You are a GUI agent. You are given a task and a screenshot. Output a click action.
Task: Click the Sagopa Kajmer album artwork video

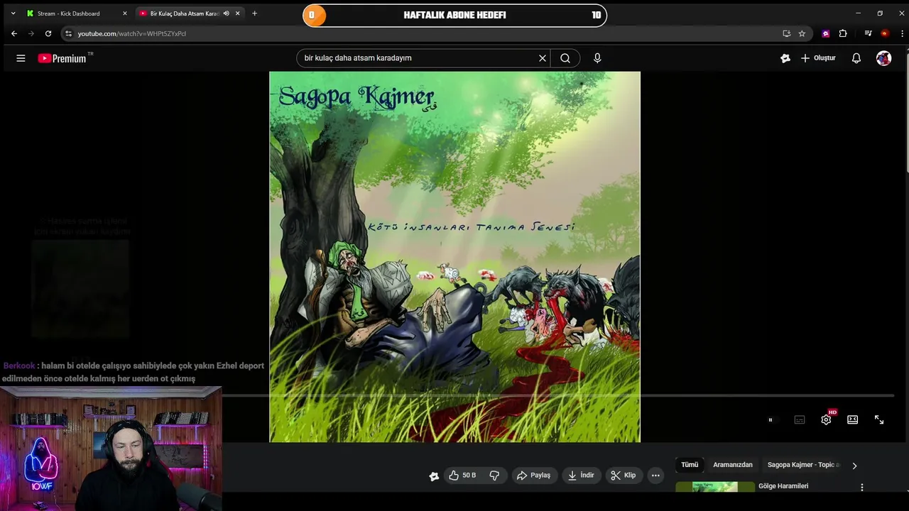coord(454,257)
